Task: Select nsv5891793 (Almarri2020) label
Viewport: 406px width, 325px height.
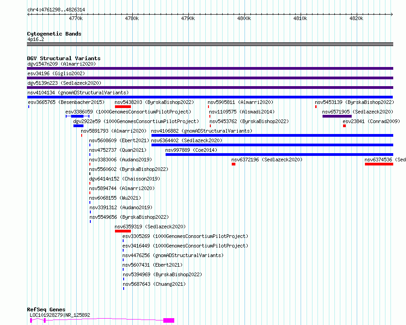Action: pos(114,131)
